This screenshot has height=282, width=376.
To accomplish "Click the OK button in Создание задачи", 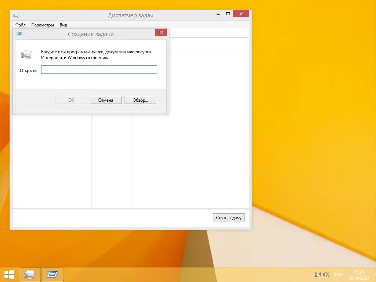I will (71, 100).
